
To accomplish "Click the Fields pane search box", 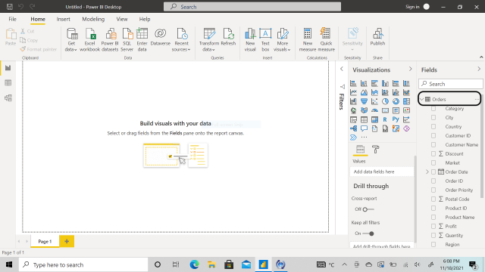I will tap(451, 84).
